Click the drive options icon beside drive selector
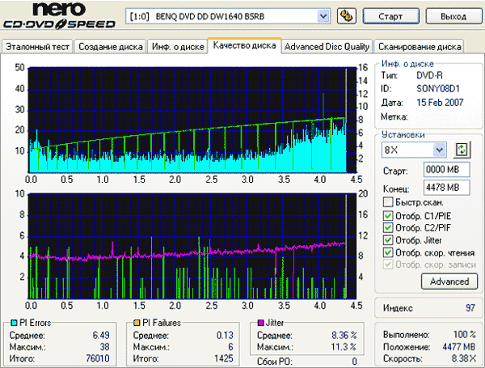485x368 pixels. (347, 15)
